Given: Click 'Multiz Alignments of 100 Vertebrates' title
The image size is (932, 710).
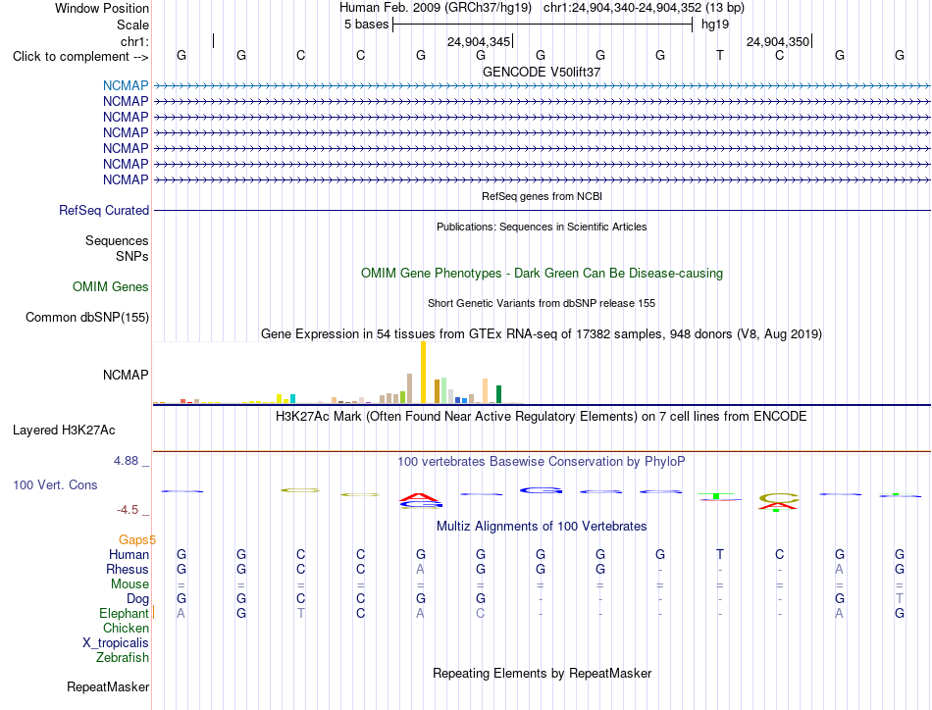Looking at the screenshot, I should (542, 526).
